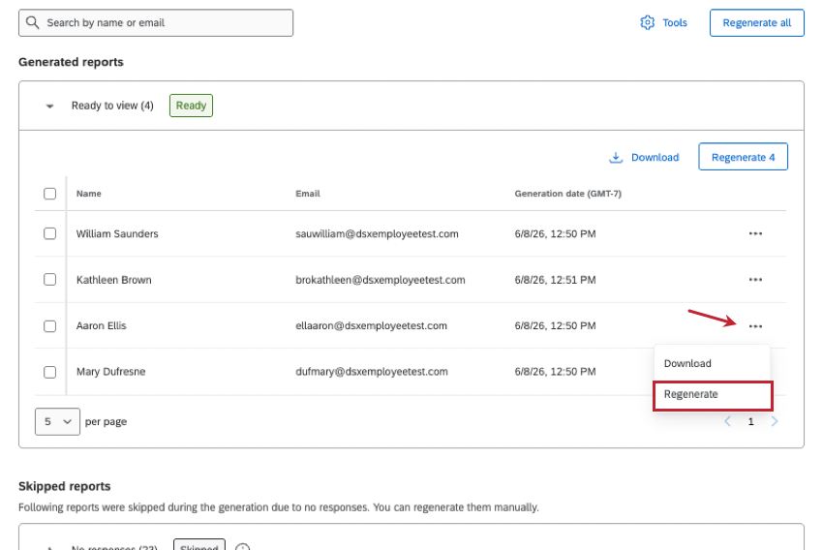Click Mary Dufresne name
This screenshot has height=550, width=823.
(110, 372)
